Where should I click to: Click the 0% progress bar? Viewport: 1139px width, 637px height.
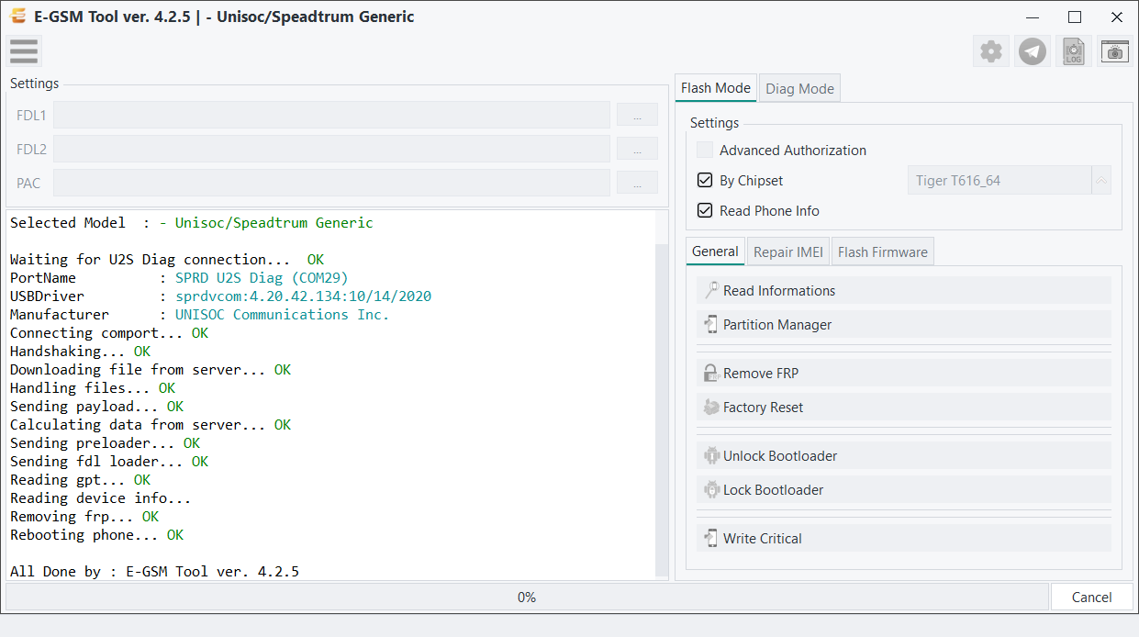(x=527, y=598)
